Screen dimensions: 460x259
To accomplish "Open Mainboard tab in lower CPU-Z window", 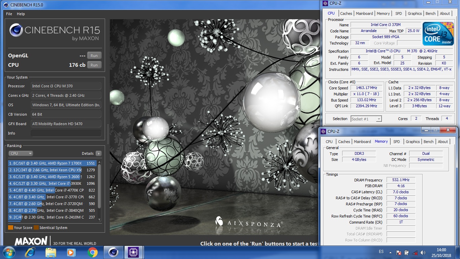I will tap(362, 142).
